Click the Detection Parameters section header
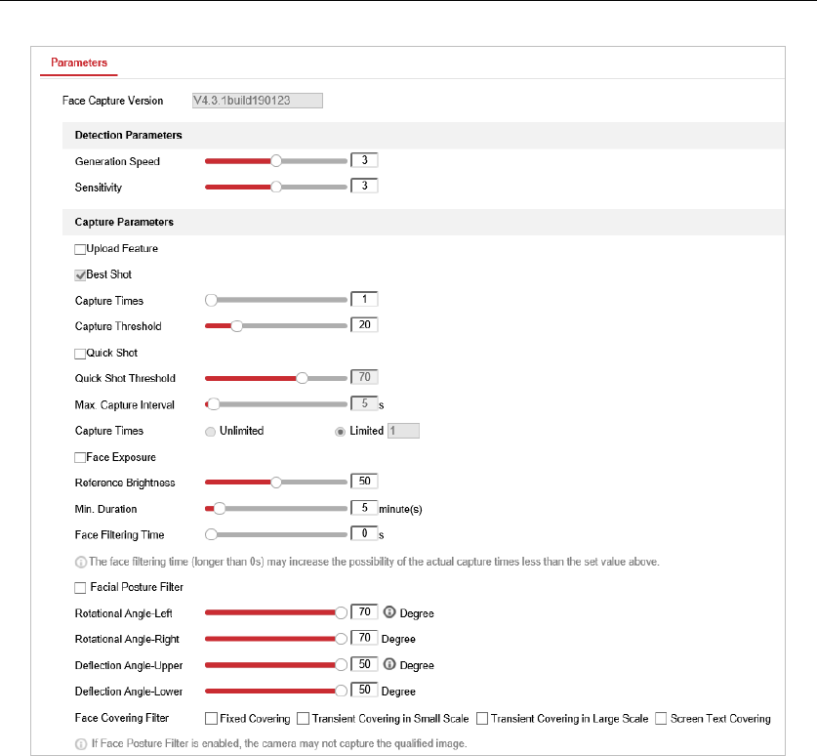This screenshot has width=817, height=756. [x=423, y=136]
